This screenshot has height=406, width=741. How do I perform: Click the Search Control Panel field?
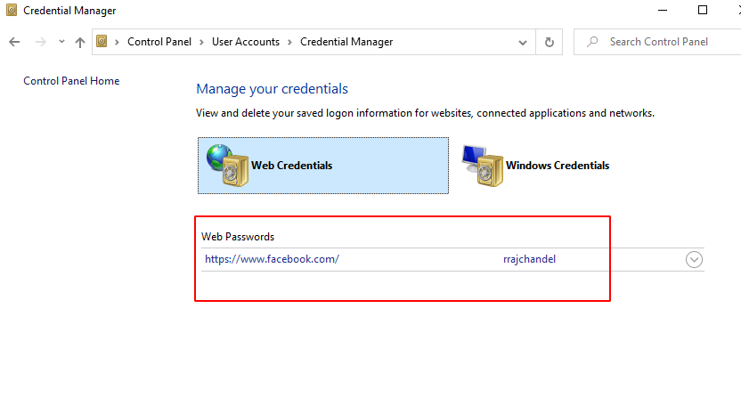(657, 42)
